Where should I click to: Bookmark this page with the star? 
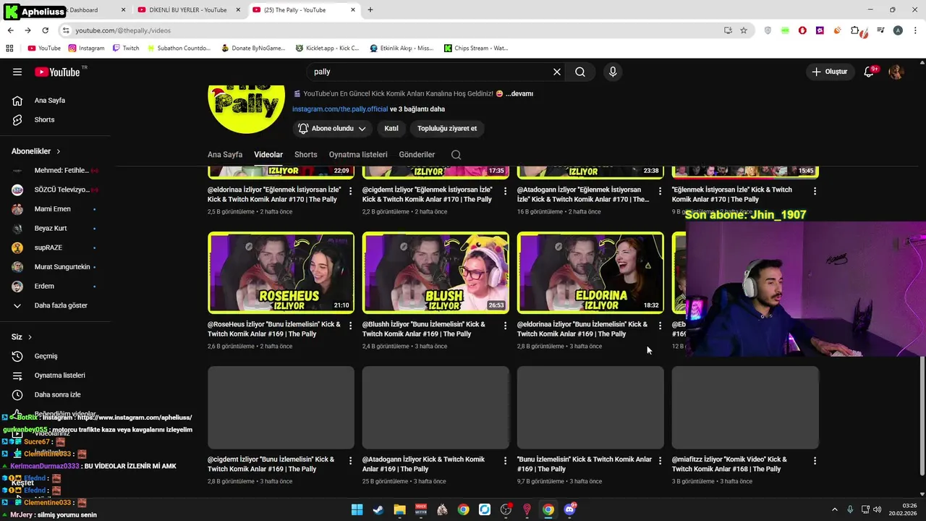click(x=744, y=30)
